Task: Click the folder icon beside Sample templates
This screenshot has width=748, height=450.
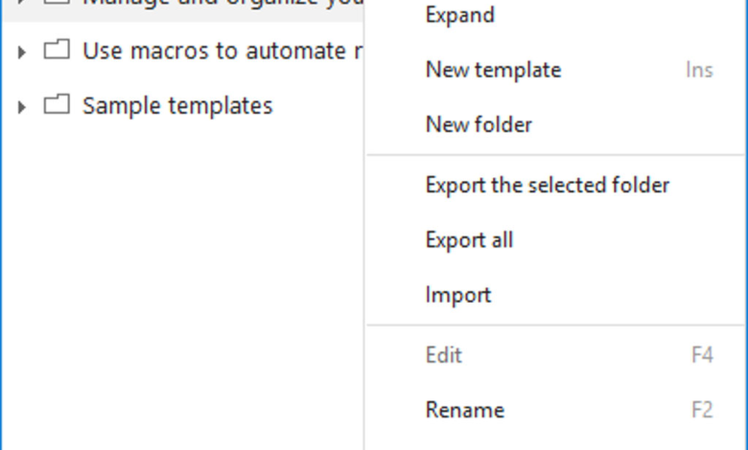Action: [58, 105]
